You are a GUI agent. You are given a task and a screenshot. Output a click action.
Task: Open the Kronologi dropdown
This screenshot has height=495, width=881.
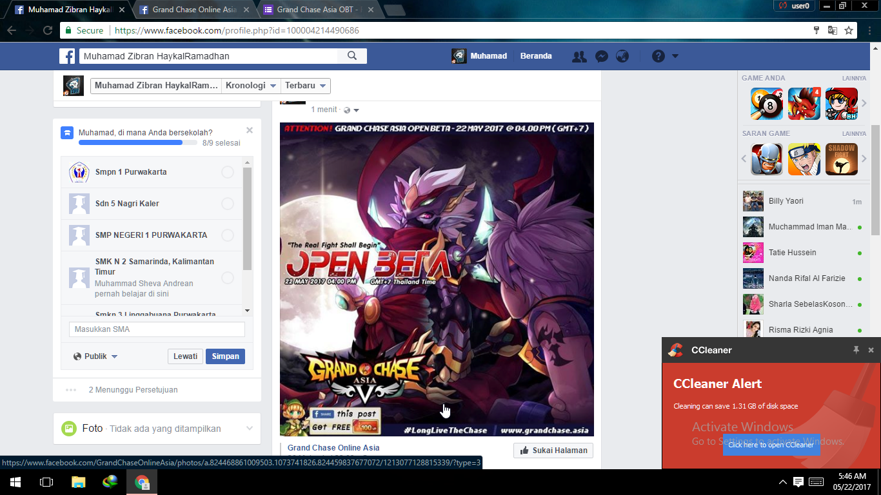[x=251, y=86]
